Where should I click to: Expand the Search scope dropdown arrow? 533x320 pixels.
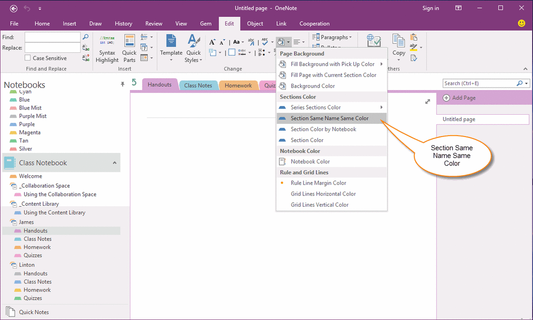pos(526,83)
